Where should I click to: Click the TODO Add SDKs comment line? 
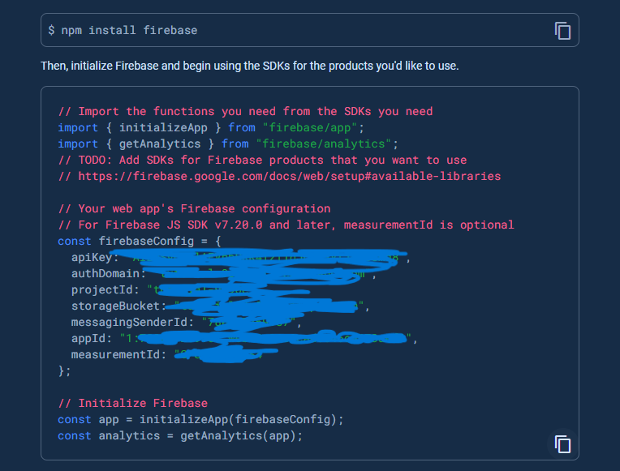point(262,160)
